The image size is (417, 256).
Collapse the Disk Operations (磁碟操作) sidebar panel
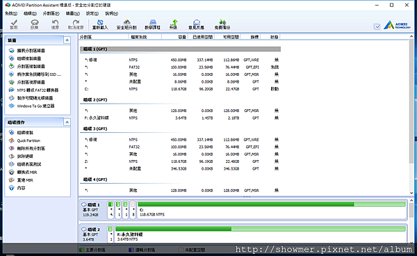point(67,122)
